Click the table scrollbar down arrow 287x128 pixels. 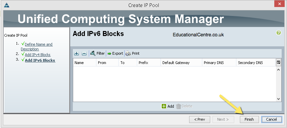[278, 99]
